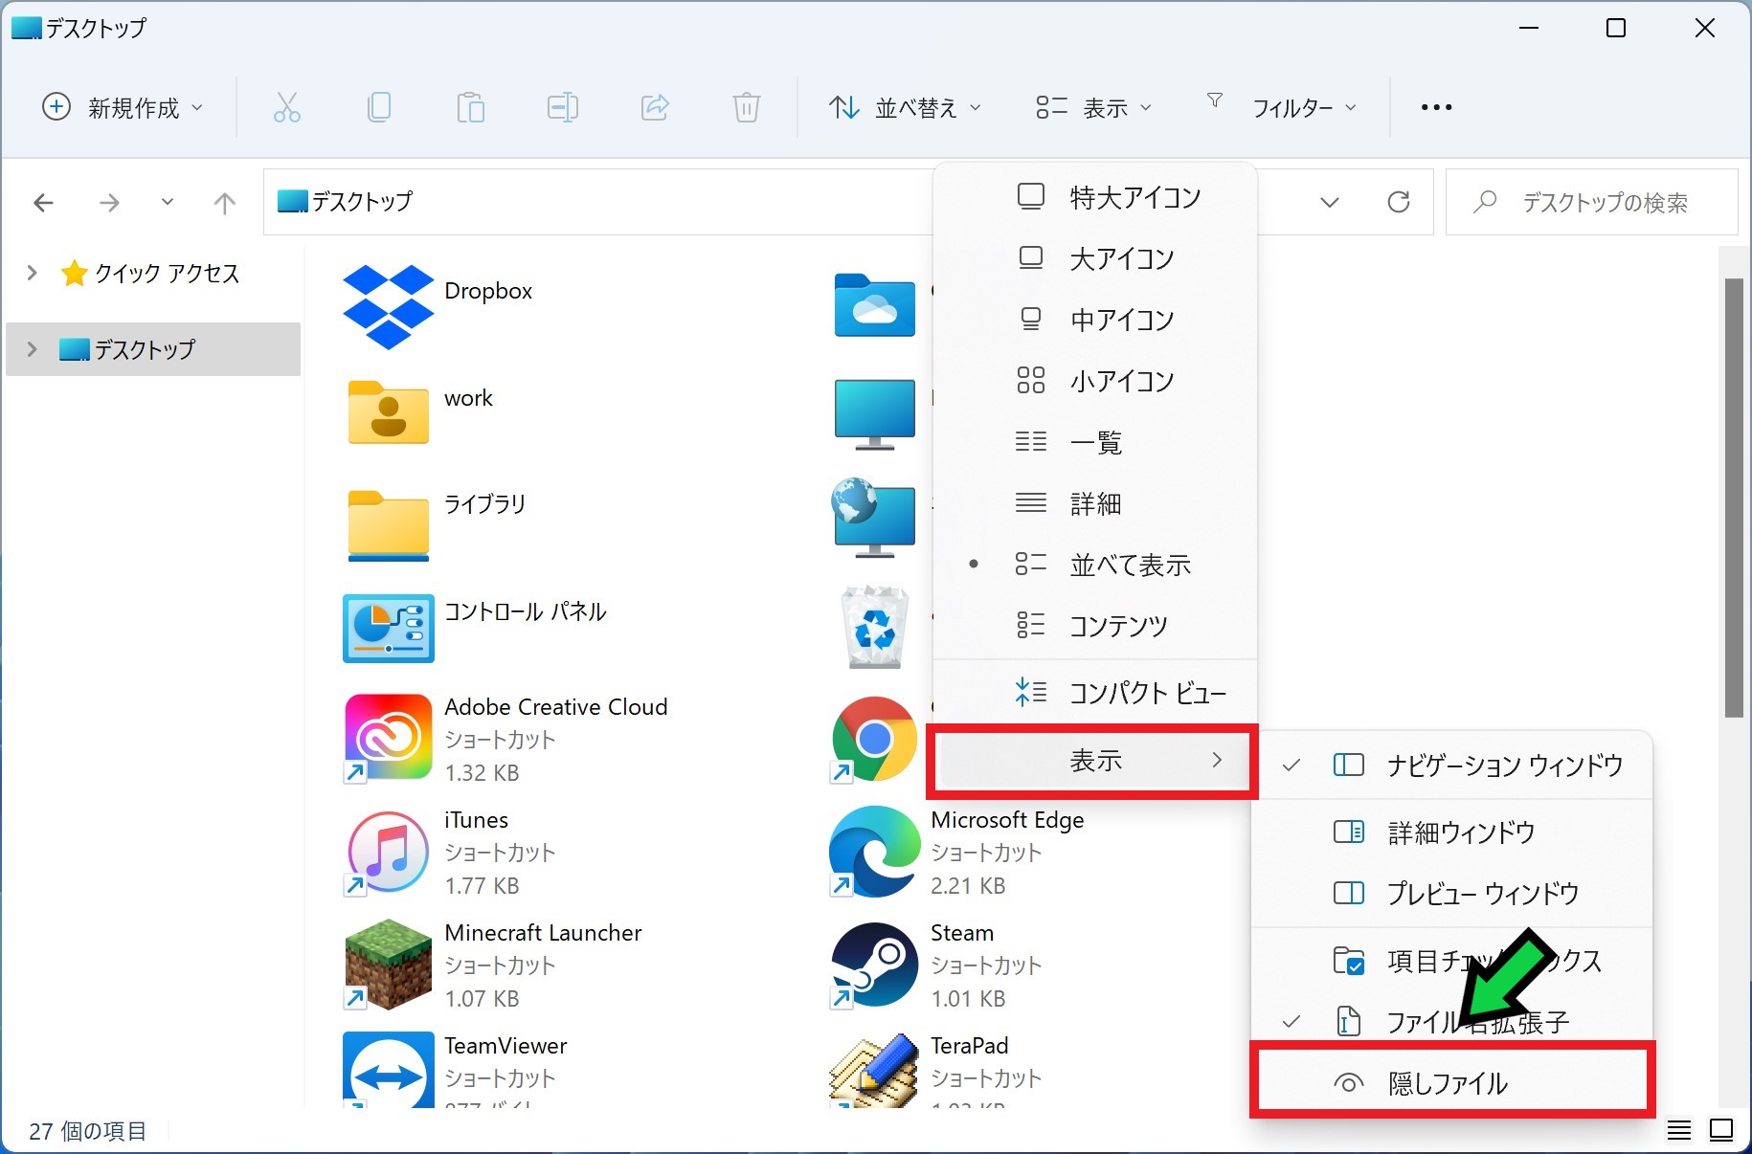Choose 中アイコン view

coord(1094,320)
